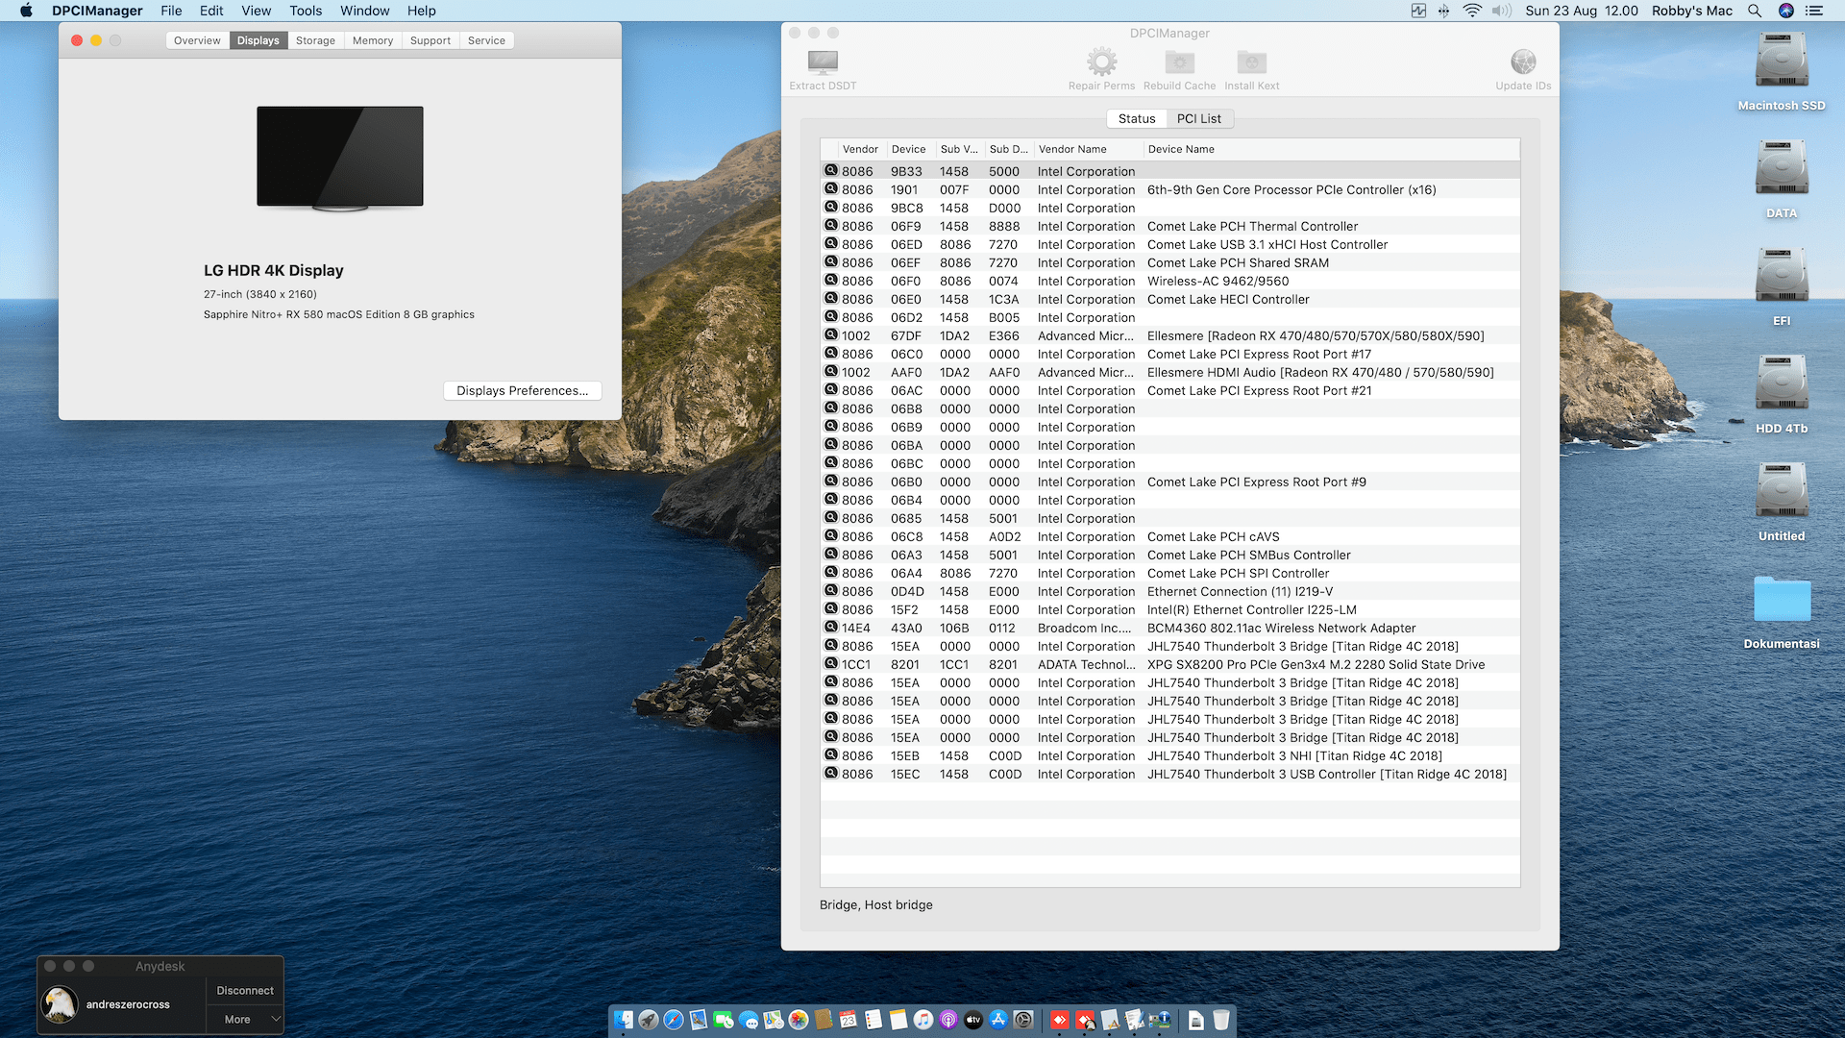Switch to the Status tab in DPCIManager

(1137, 118)
